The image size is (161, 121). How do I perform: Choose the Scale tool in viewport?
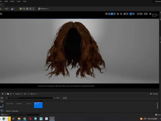click(x=114, y=14)
